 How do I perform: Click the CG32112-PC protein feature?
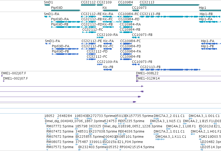coord(91,59)
